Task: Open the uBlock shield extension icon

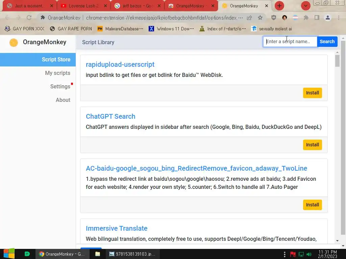Action: (x=274, y=18)
